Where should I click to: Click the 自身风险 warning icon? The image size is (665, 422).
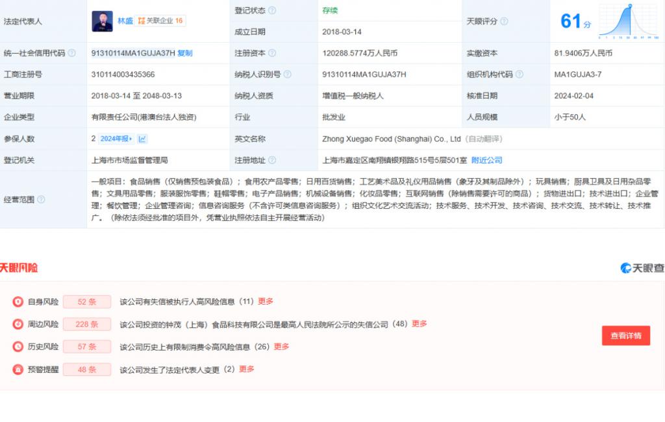pyautogui.click(x=18, y=301)
